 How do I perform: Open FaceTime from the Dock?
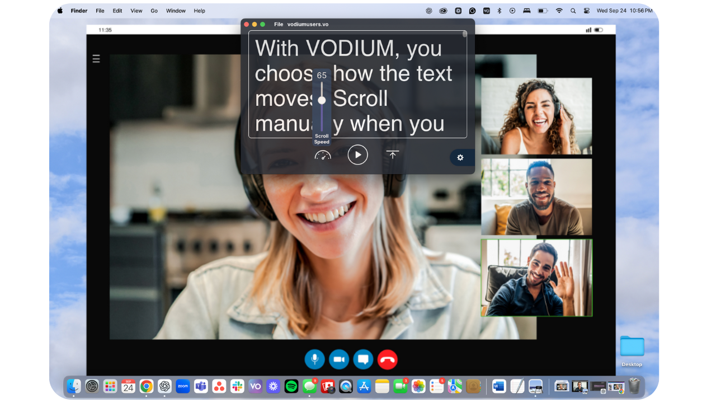point(400,386)
